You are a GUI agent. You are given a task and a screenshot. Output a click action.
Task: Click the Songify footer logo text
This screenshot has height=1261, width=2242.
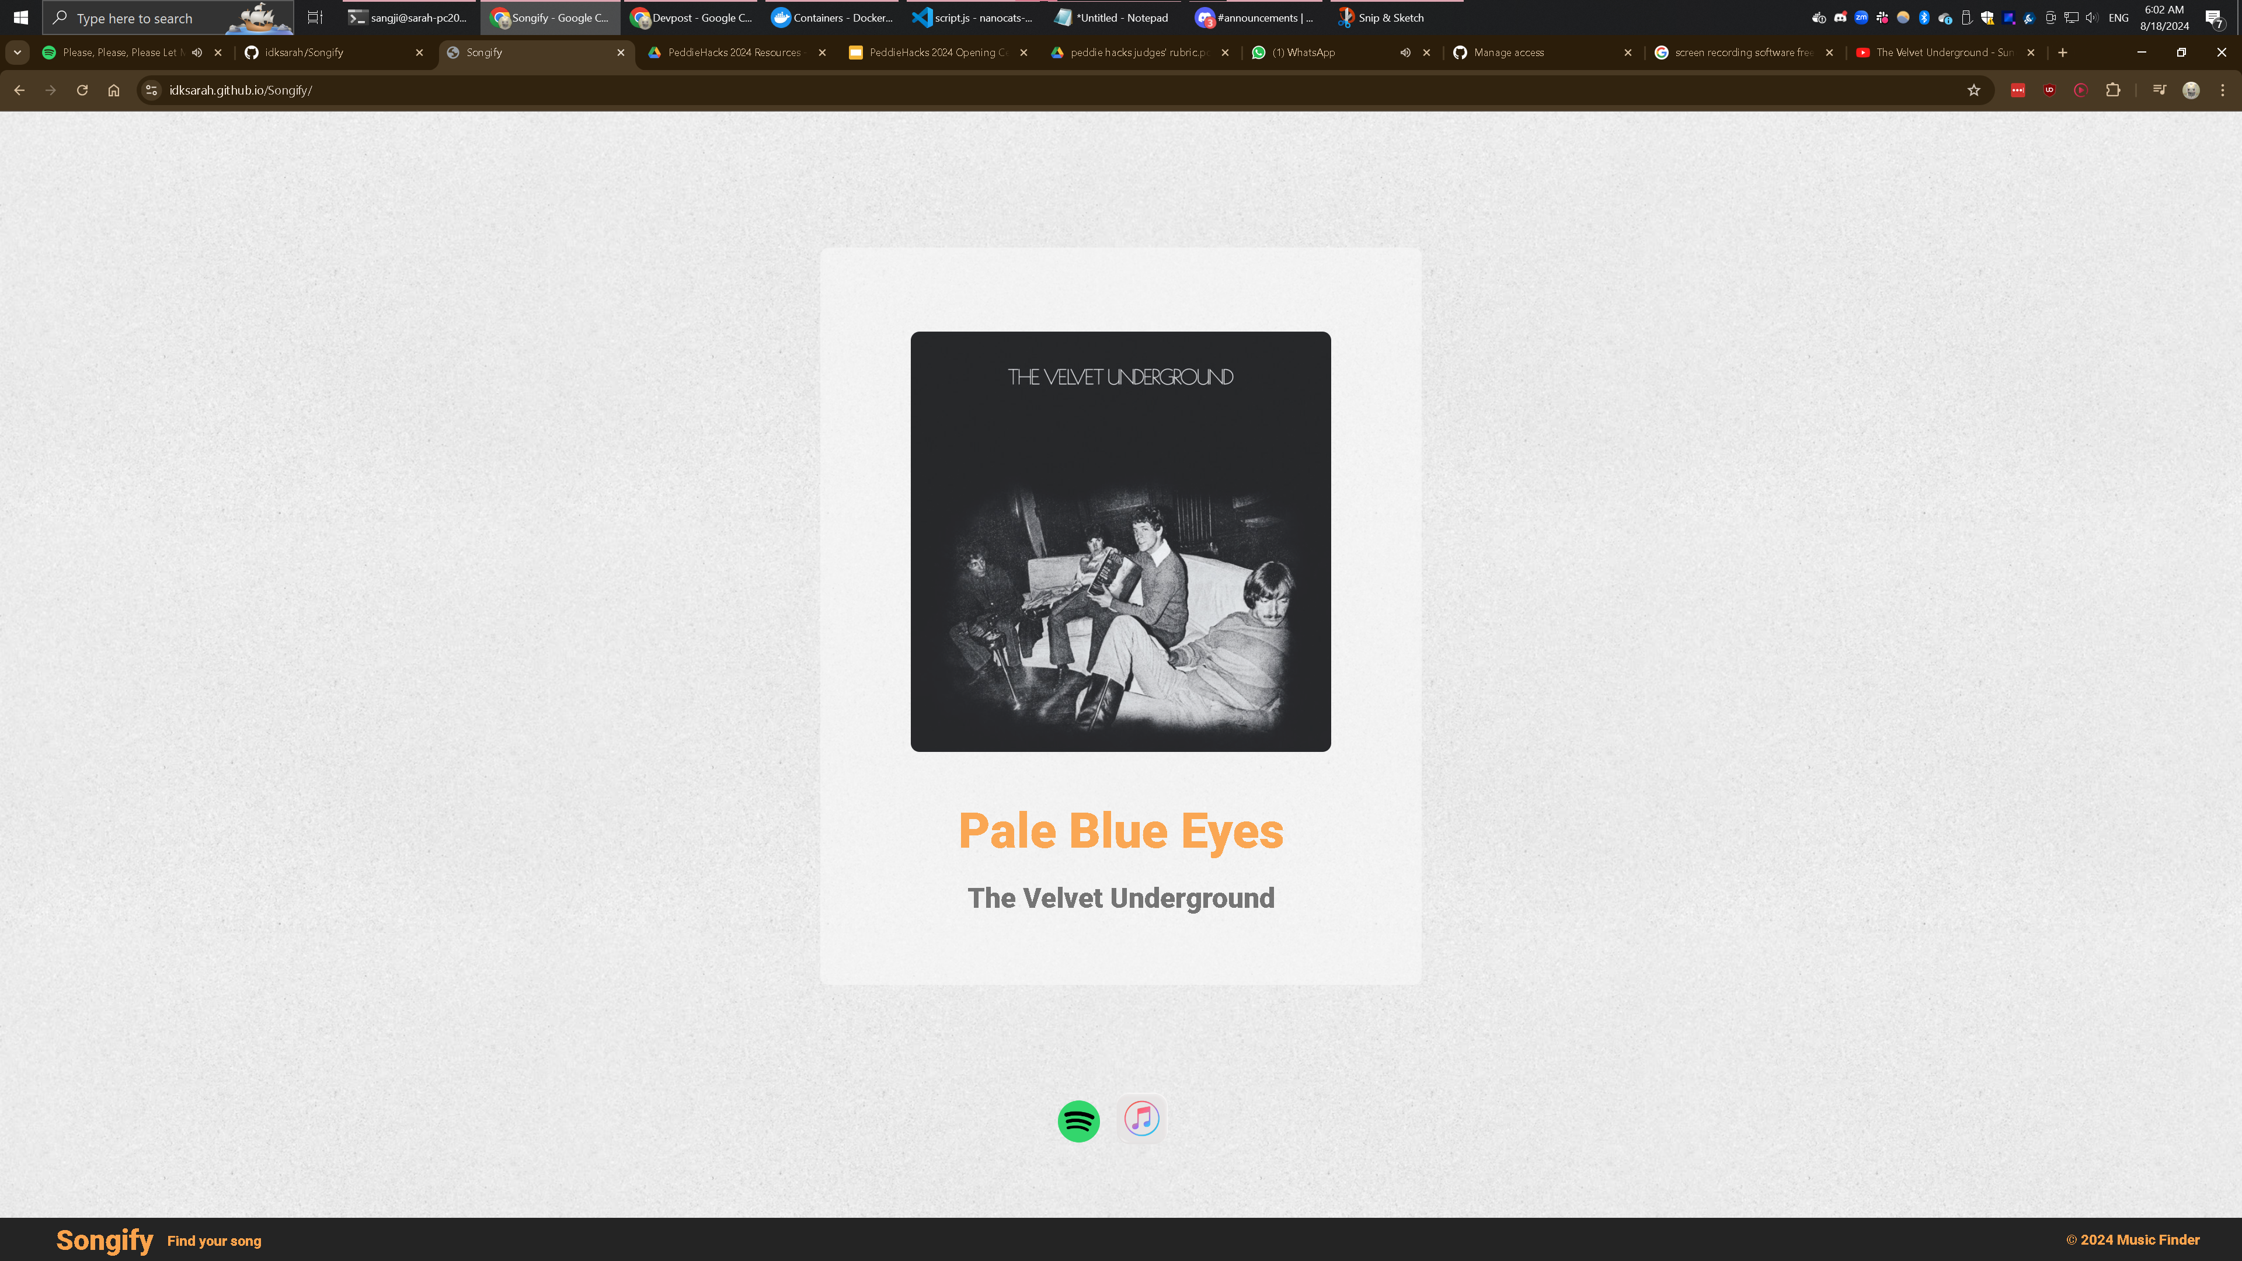[x=105, y=1240]
